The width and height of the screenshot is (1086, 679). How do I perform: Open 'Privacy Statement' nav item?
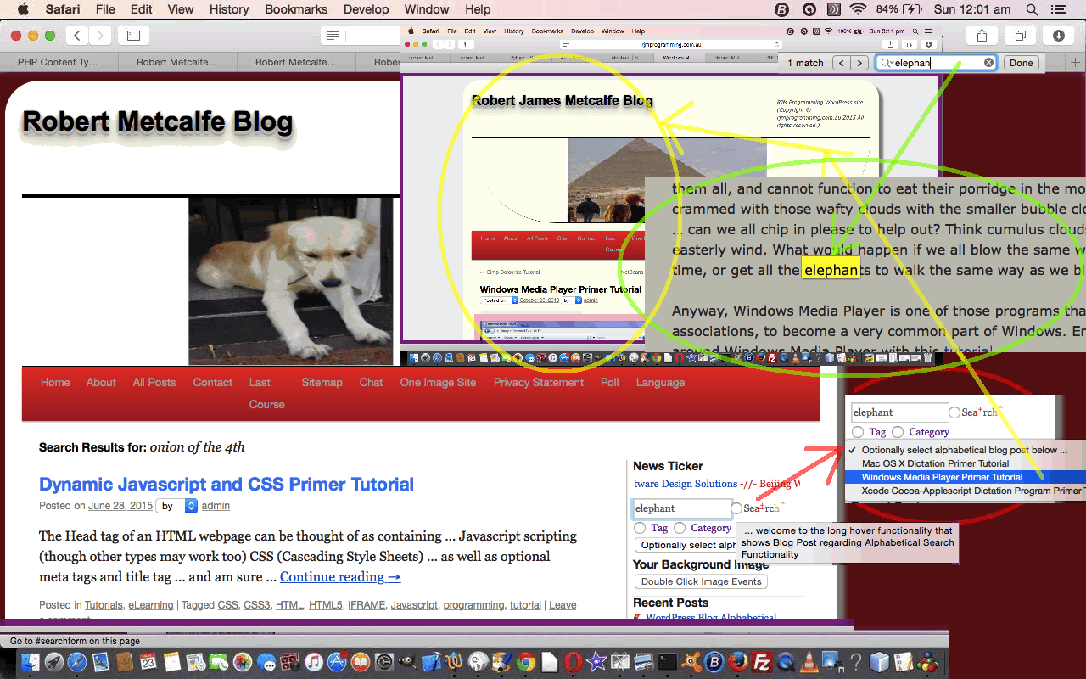[x=539, y=382]
